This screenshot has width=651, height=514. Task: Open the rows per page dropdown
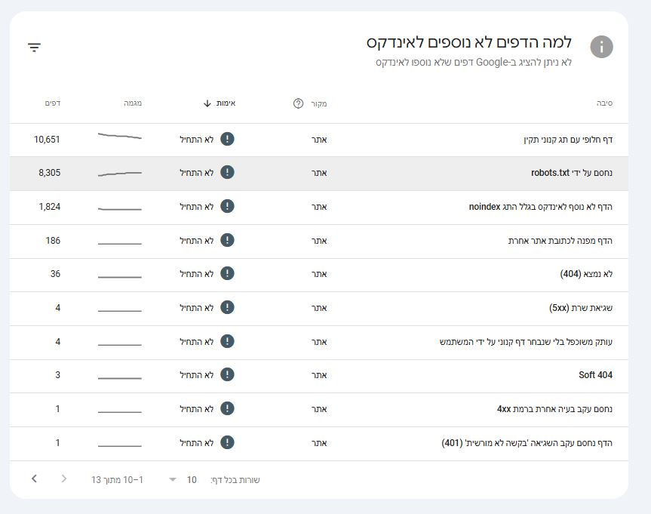[x=173, y=480]
